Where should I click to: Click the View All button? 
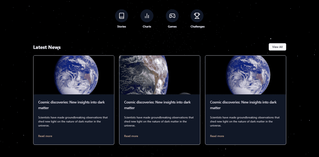(277, 47)
